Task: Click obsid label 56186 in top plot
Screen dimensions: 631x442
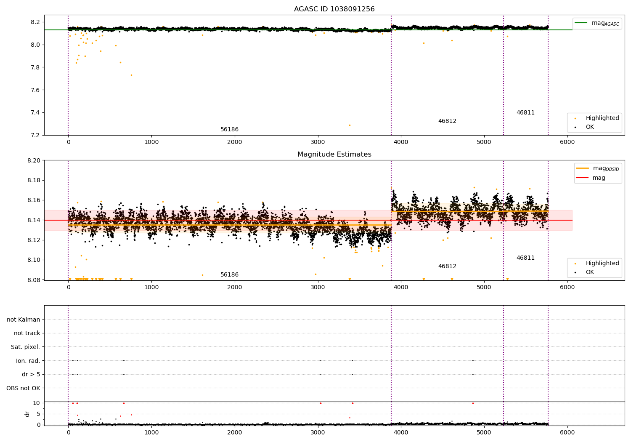Action: tap(229, 129)
